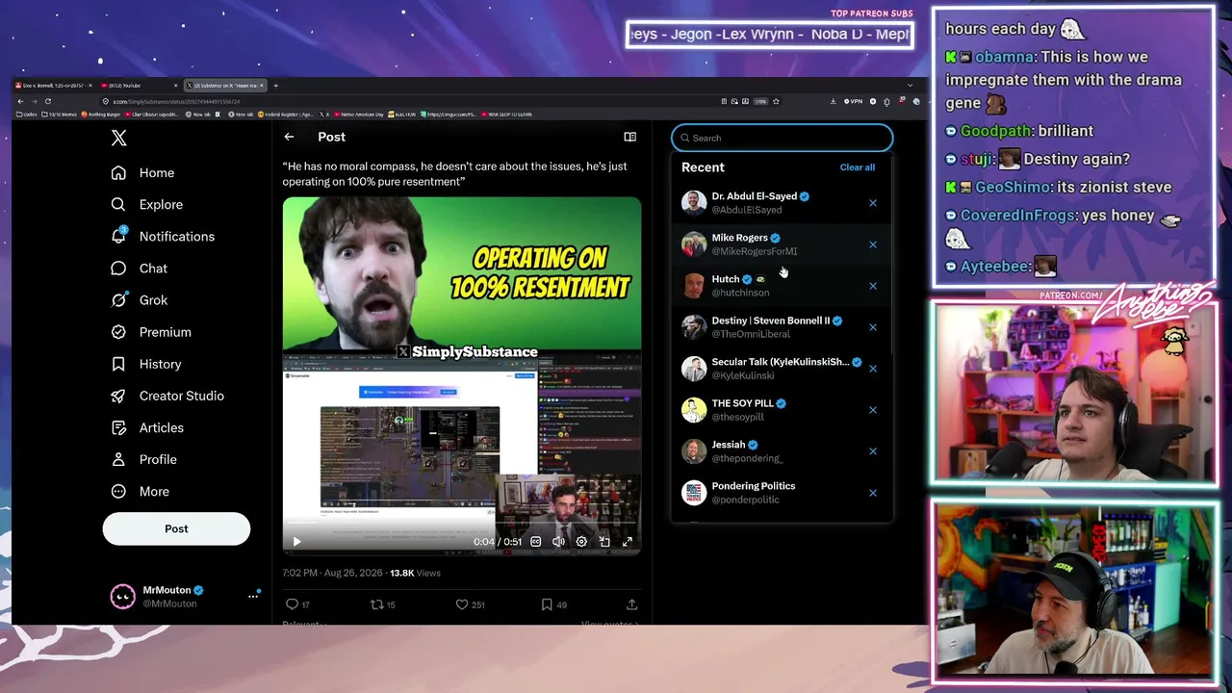Open the 10/10 Memes bookmarks folder
1232x693 pixels.
coord(58,115)
